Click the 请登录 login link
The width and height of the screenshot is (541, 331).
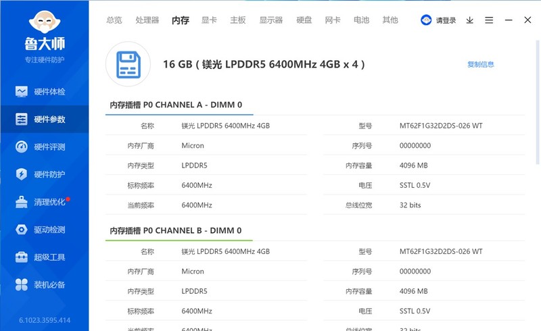click(x=446, y=20)
